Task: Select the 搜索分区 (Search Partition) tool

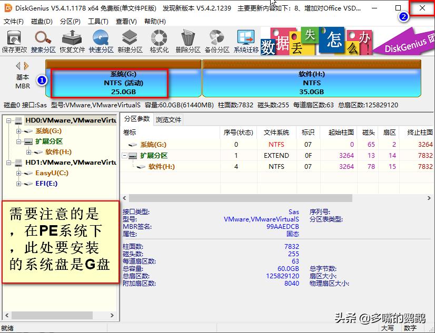Action: pyautogui.click(x=43, y=41)
